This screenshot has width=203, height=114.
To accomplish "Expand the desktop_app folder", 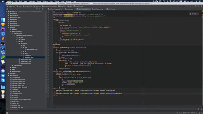I will coord(9,17).
